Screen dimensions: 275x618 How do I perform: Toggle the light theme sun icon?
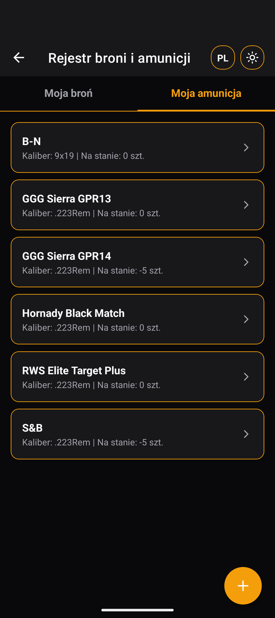point(252,58)
